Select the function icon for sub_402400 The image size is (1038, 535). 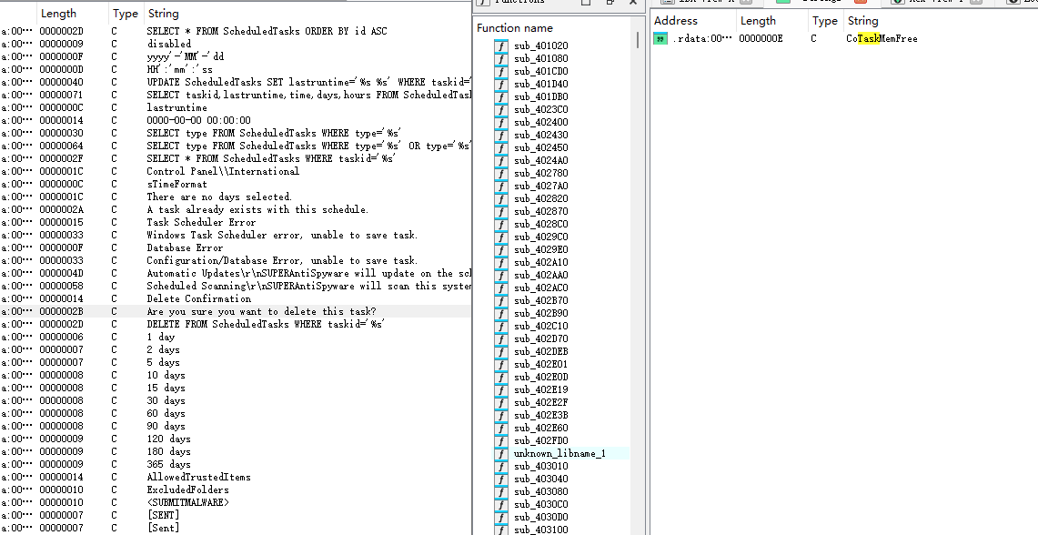501,122
